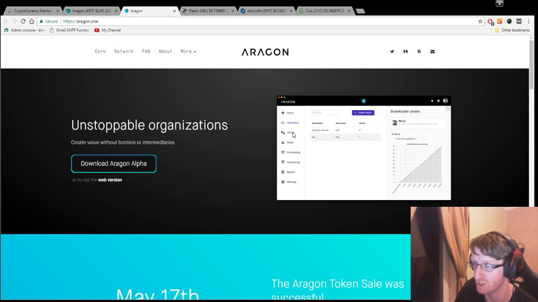This screenshot has width=538, height=302.
Task: Open About in the site navigation
Action: coord(165,51)
